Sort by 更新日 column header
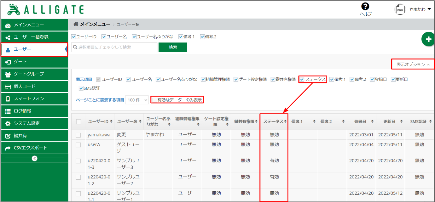Screen dimensions: 435x202 (x=390, y=121)
